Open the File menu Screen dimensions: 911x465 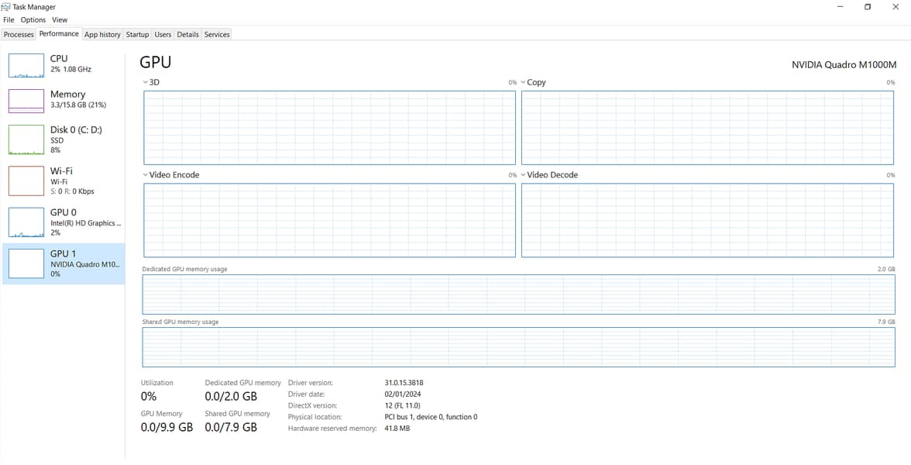pyautogui.click(x=9, y=20)
